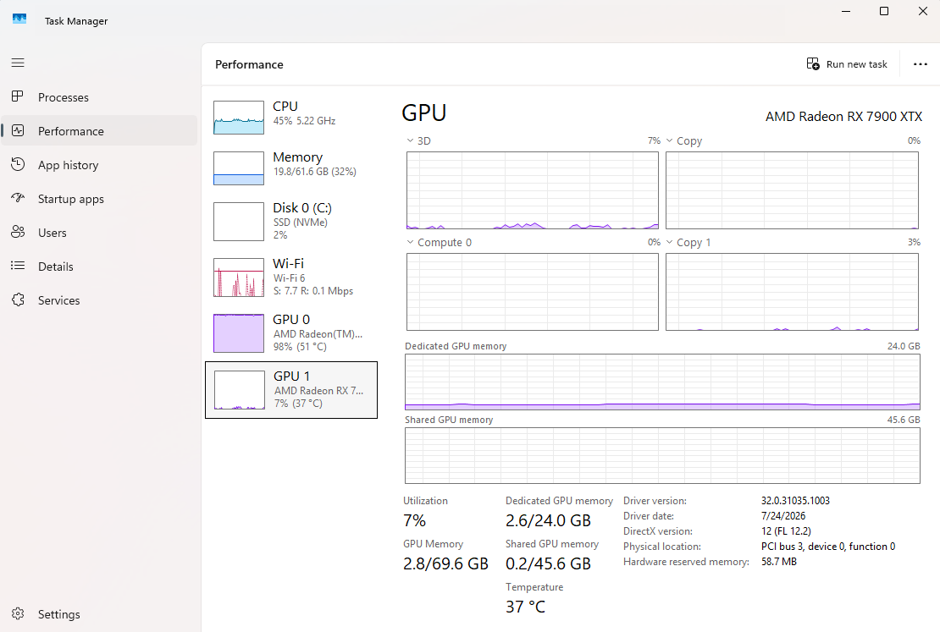
Task: Select the Performance page label
Action: click(x=71, y=131)
